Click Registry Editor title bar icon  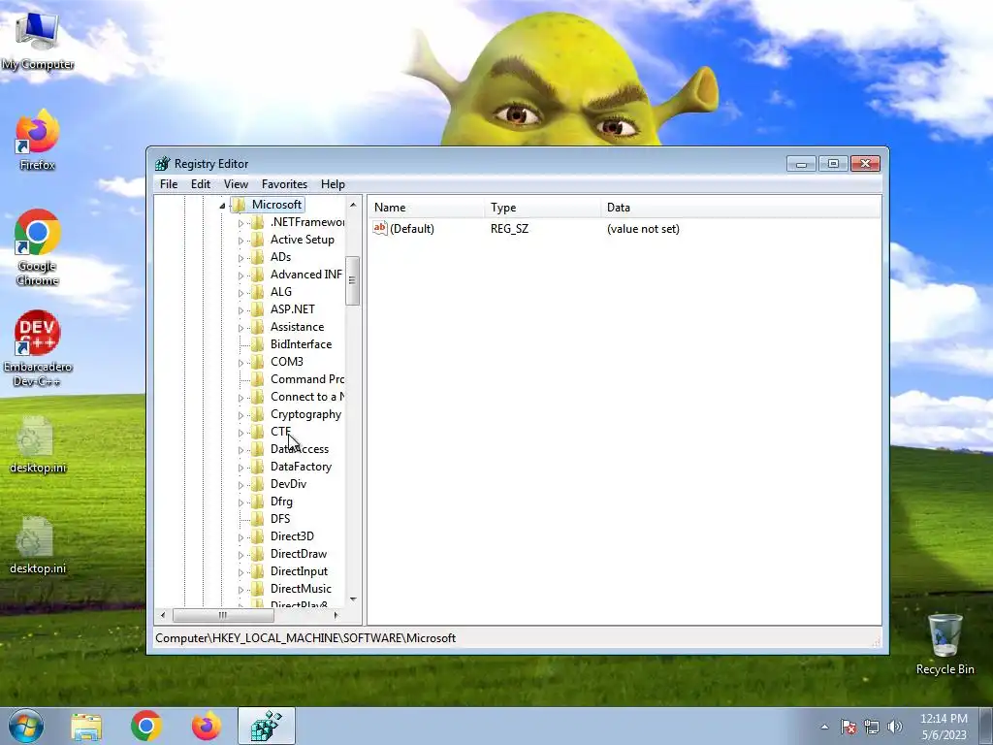163,163
